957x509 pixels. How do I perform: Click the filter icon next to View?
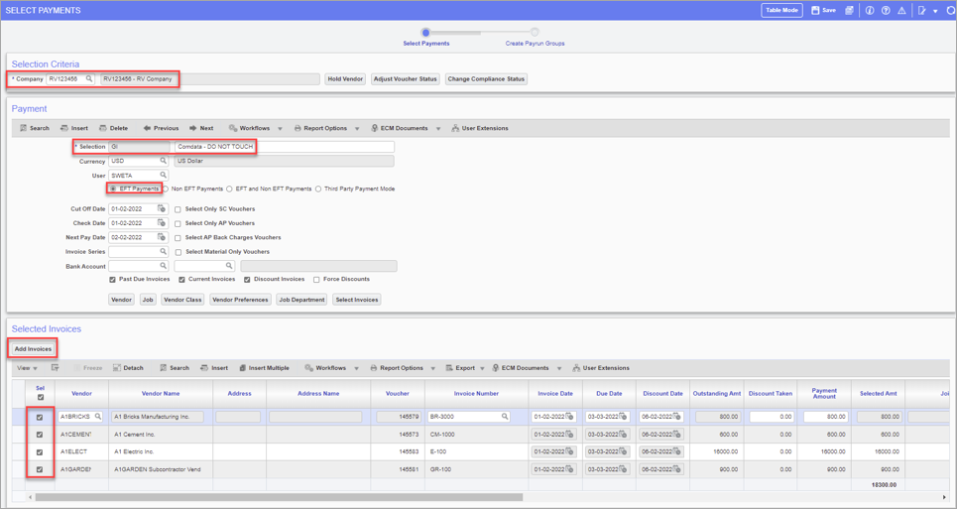click(x=55, y=368)
